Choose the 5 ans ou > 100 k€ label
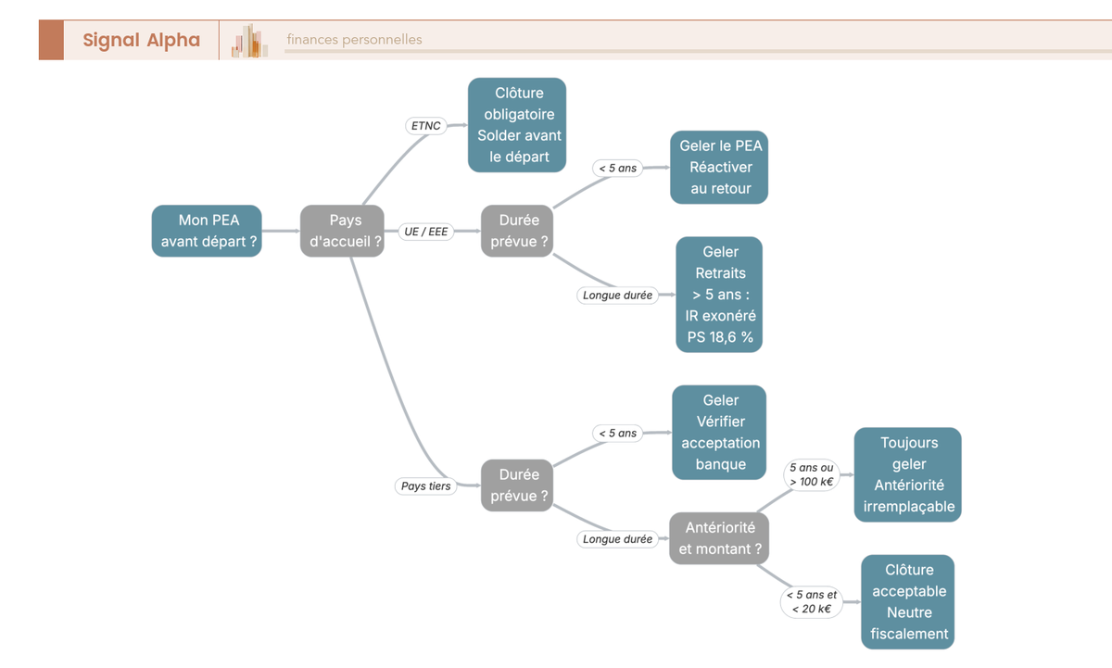The height and width of the screenshot is (668, 1112). [x=811, y=474]
